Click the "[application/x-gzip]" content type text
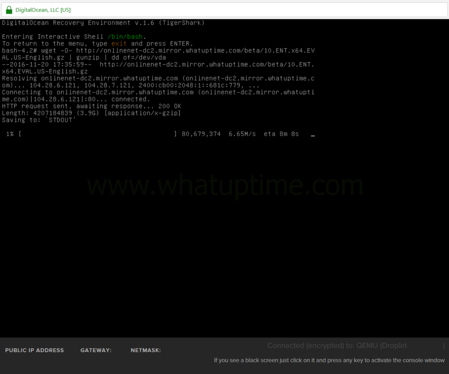 pyautogui.click(x=143, y=113)
